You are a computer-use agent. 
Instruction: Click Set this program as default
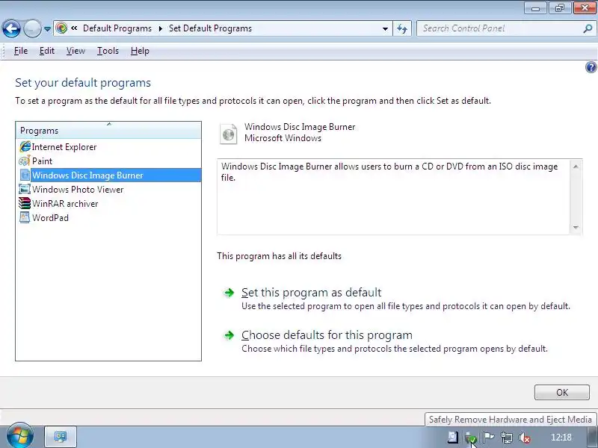[311, 292]
